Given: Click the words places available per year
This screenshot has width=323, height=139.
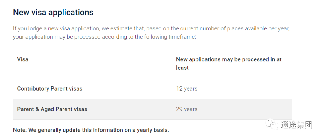Looking at the screenshot, I should click(x=258, y=29).
